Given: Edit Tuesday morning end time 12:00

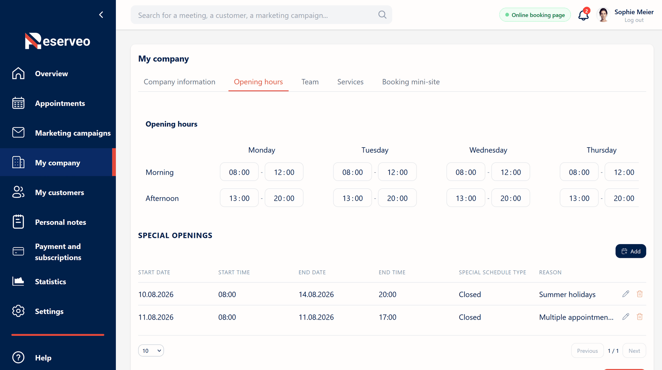Looking at the screenshot, I should click(397, 172).
